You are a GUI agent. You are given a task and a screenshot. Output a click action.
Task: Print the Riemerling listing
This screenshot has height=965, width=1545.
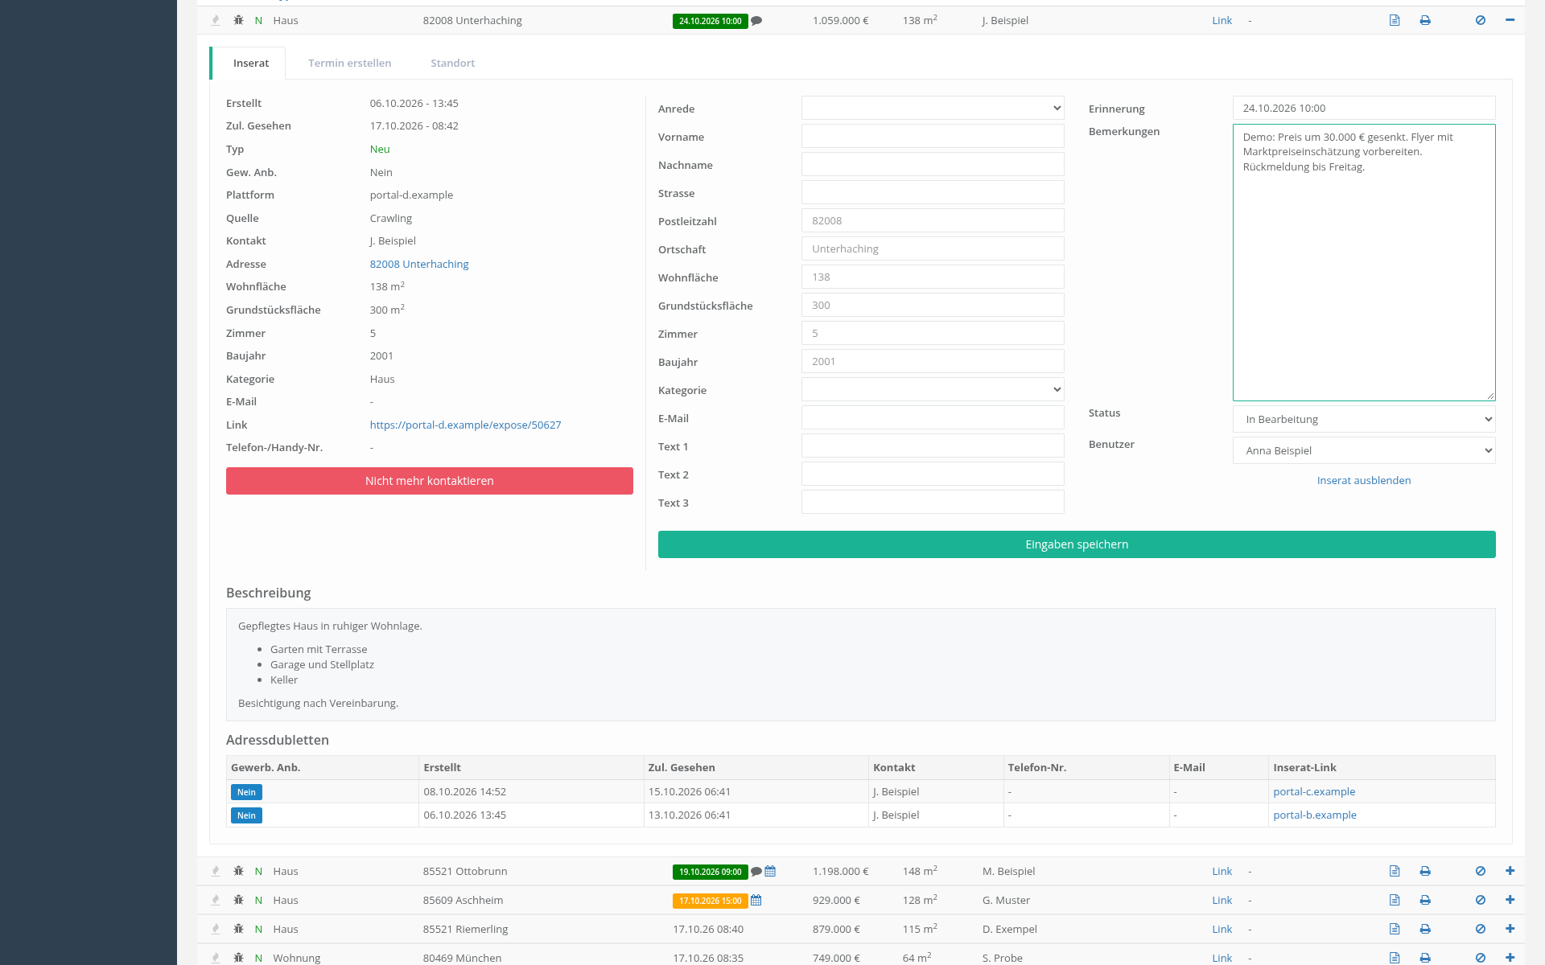click(x=1425, y=929)
